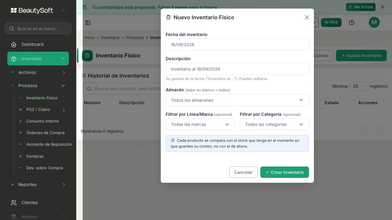Open the user avatar M menu
The height and width of the screenshot is (220, 392).
(374, 22)
